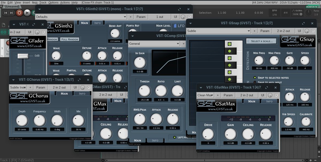Open the Defaults preset dropdown on GSinth2

tap(80, 17)
